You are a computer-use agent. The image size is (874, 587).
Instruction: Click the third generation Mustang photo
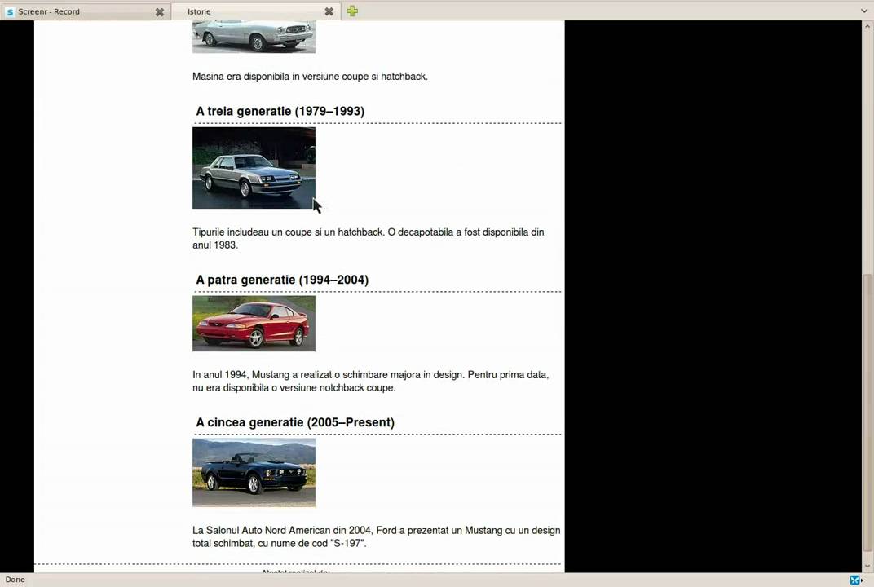[254, 168]
